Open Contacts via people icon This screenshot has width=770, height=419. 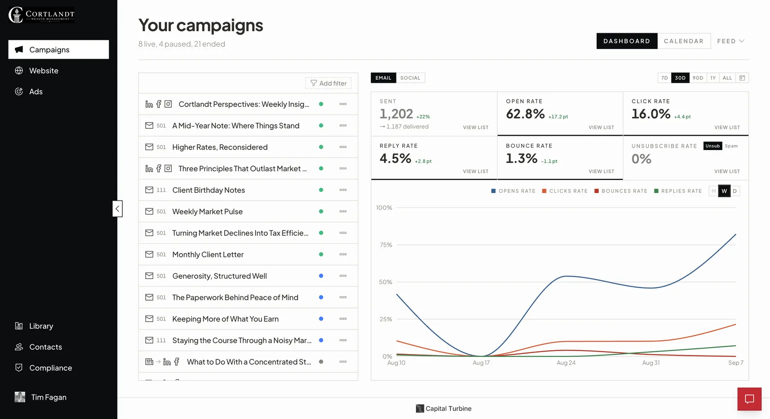click(x=19, y=347)
